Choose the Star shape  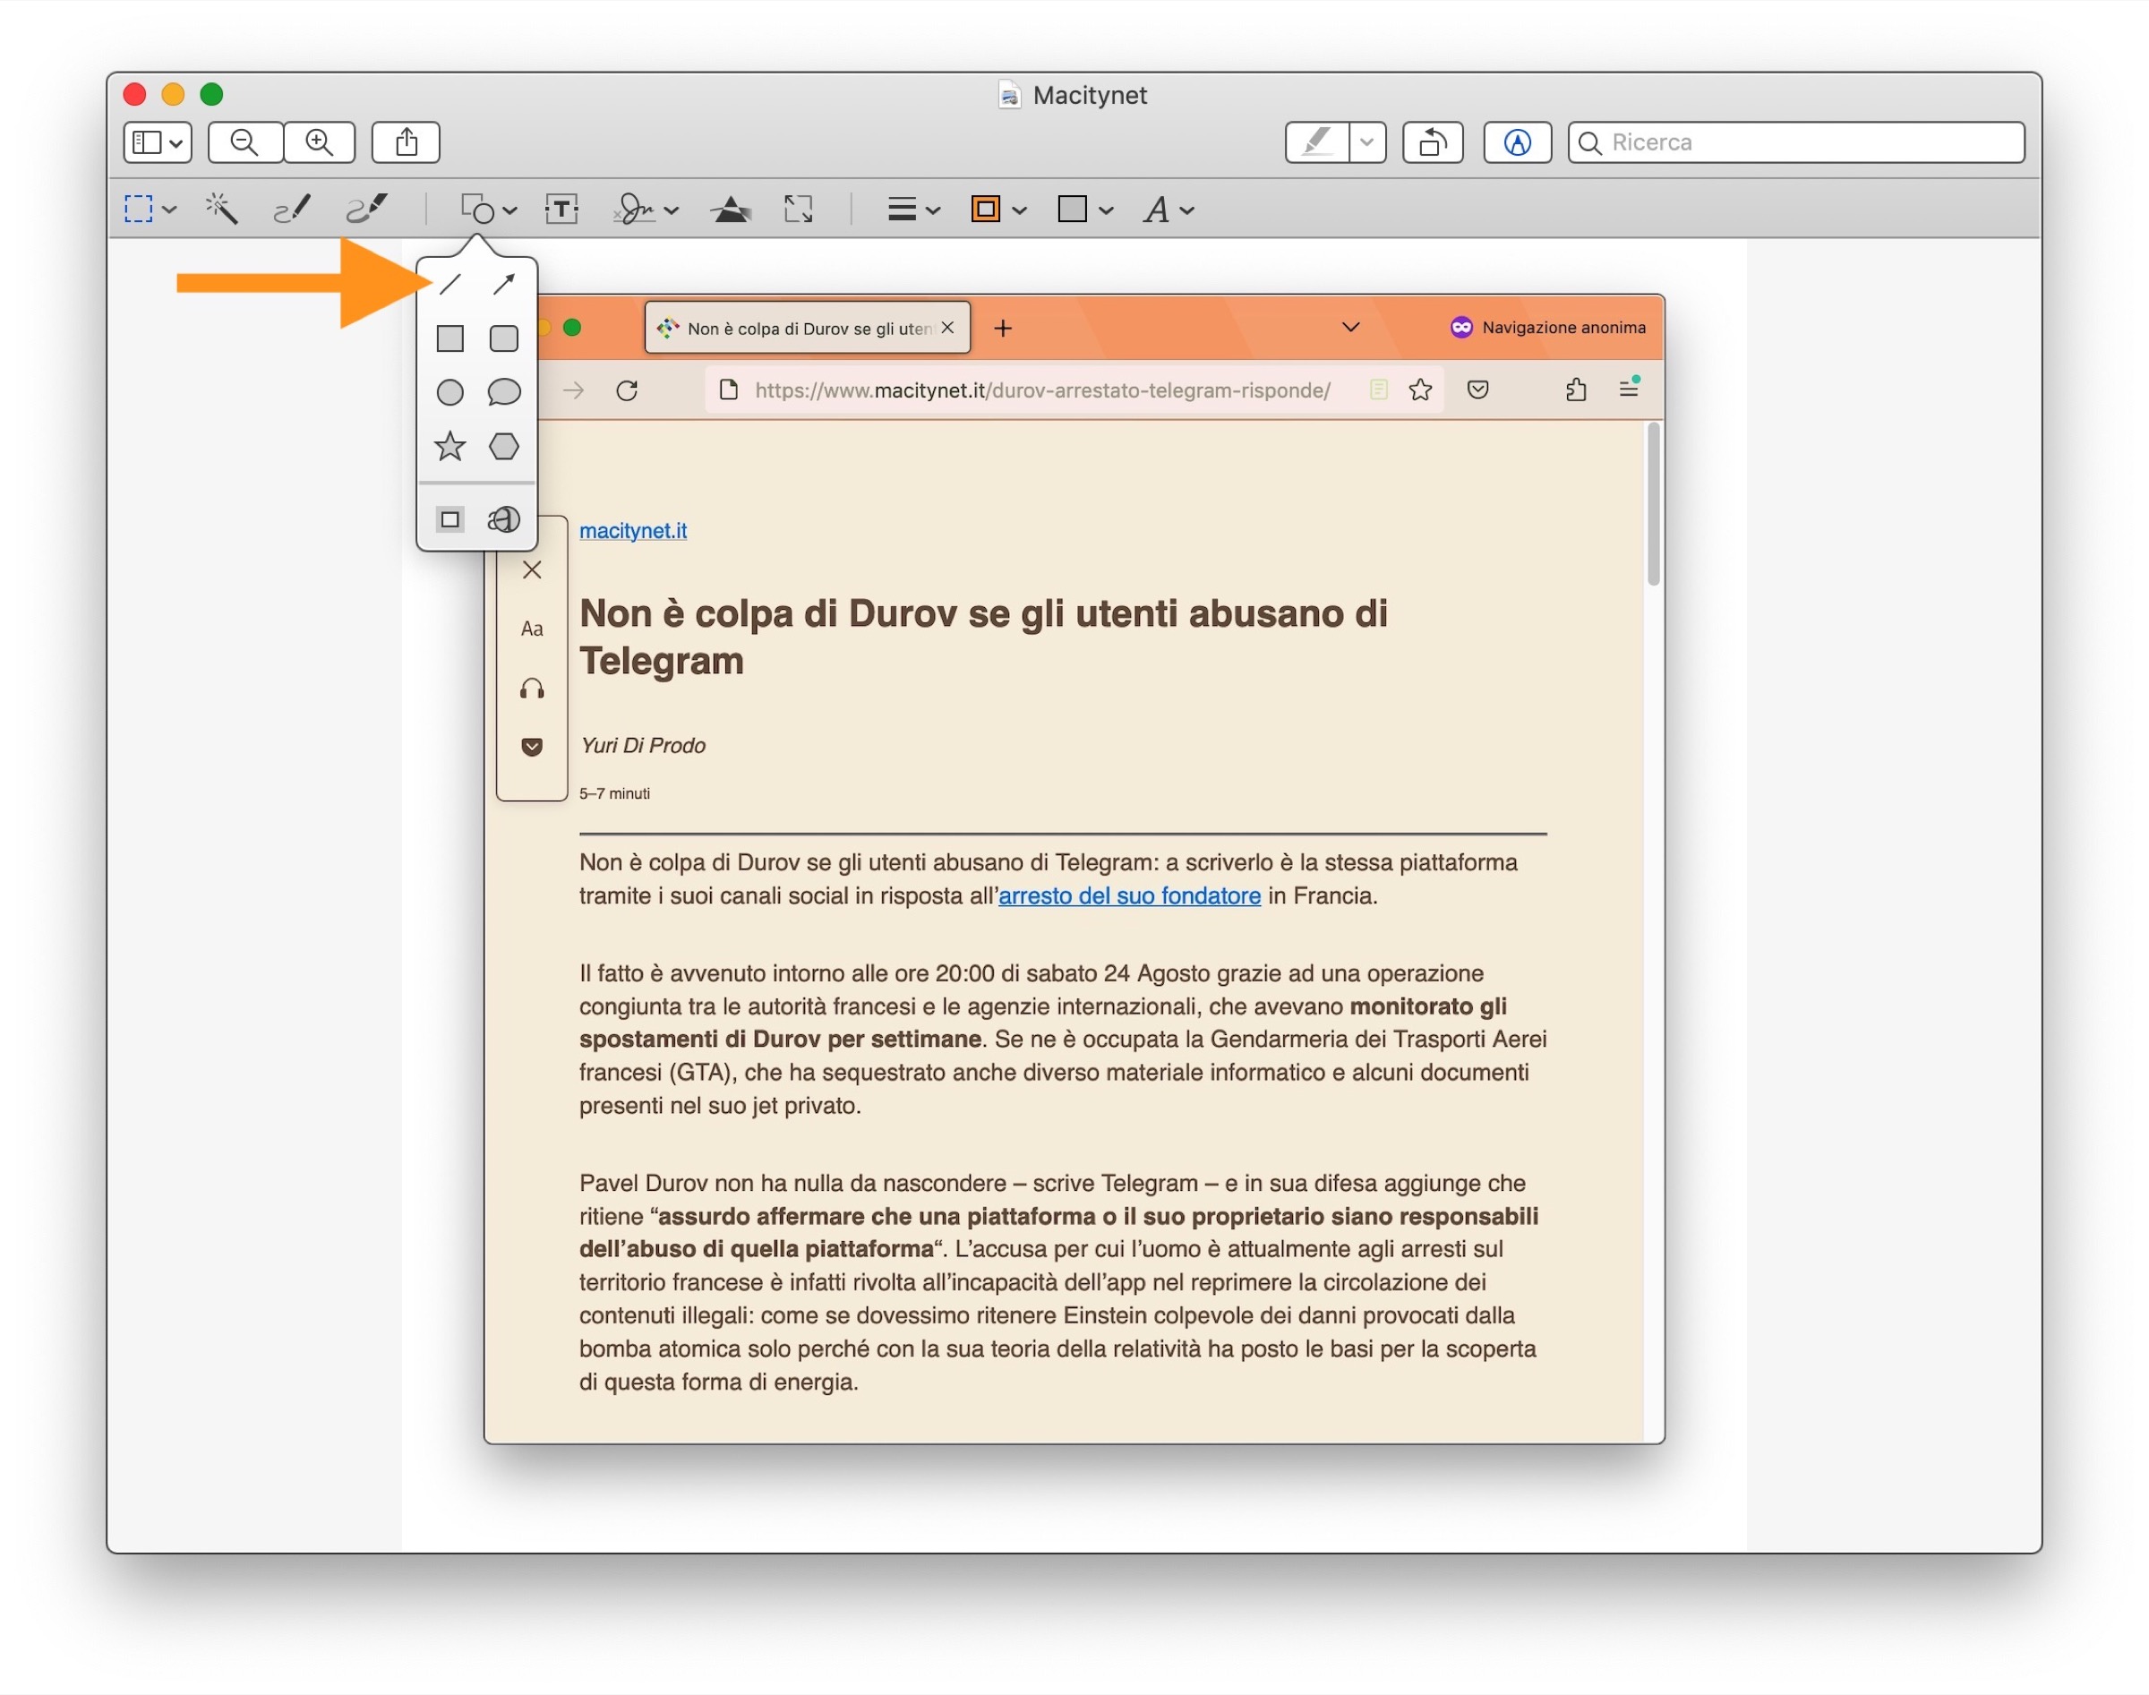449,447
